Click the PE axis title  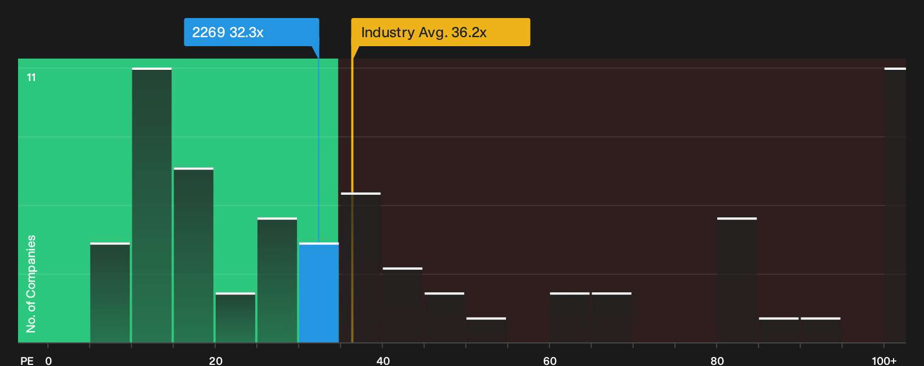point(27,360)
